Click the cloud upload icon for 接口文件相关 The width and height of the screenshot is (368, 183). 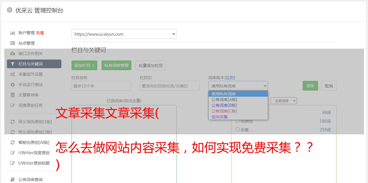[x=12, y=54]
